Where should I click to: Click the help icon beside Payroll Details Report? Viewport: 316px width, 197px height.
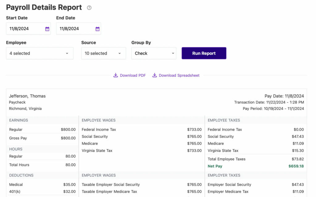pyautogui.click(x=89, y=8)
